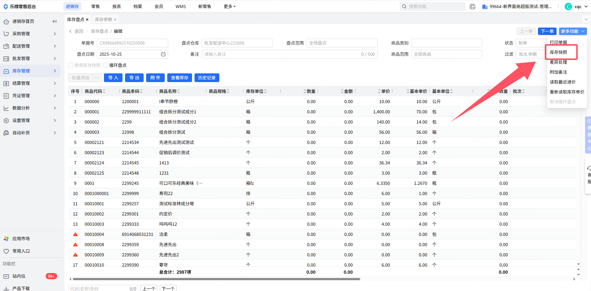Screen dimensions: 591x291
Task: Click the 应用市场 app market icon
Action: (6, 239)
